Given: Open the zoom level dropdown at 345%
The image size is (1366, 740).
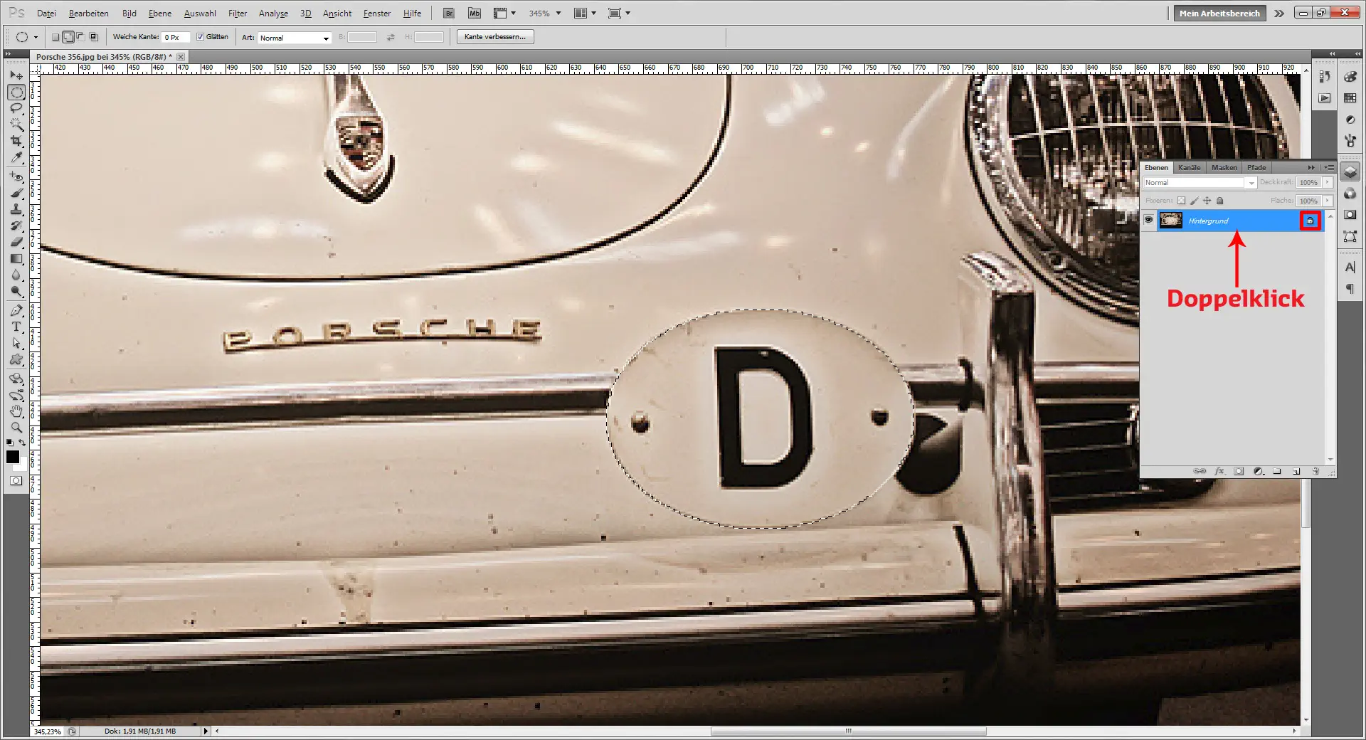Looking at the screenshot, I should point(558,13).
